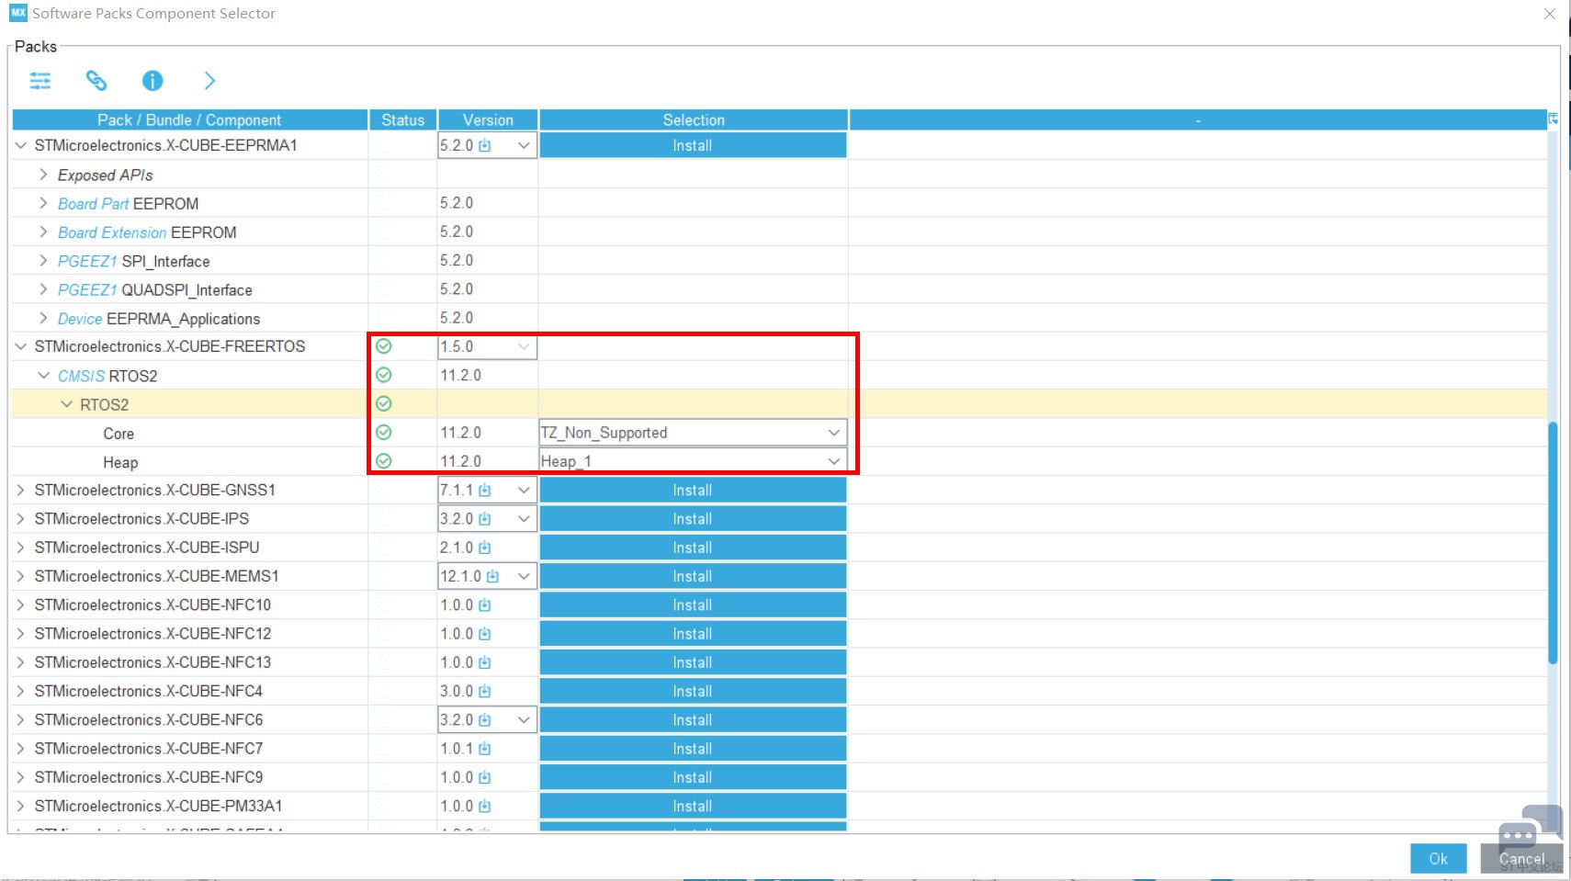Click the download icon beside X-CUBE-NFC13 version
1571x881 pixels.
(484, 662)
